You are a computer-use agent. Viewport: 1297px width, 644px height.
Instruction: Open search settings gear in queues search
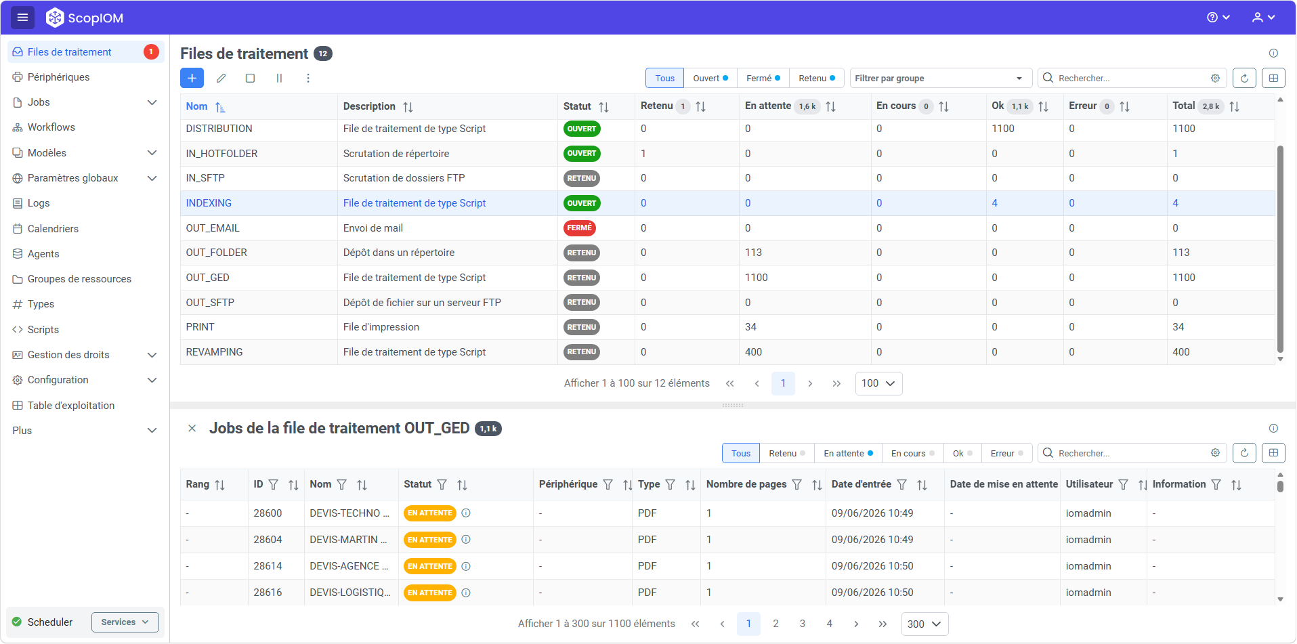point(1215,78)
